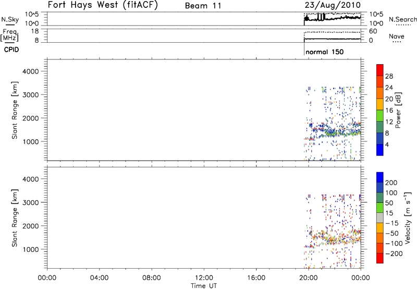
Task: Click the '1000' tick on velocity panel
Action: 31,249
